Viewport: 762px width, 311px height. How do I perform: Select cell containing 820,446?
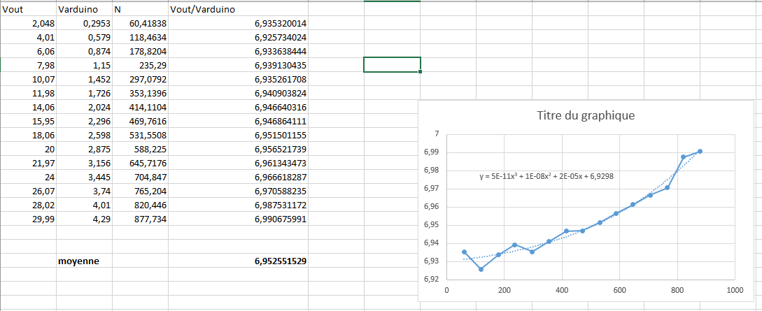click(x=140, y=205)
